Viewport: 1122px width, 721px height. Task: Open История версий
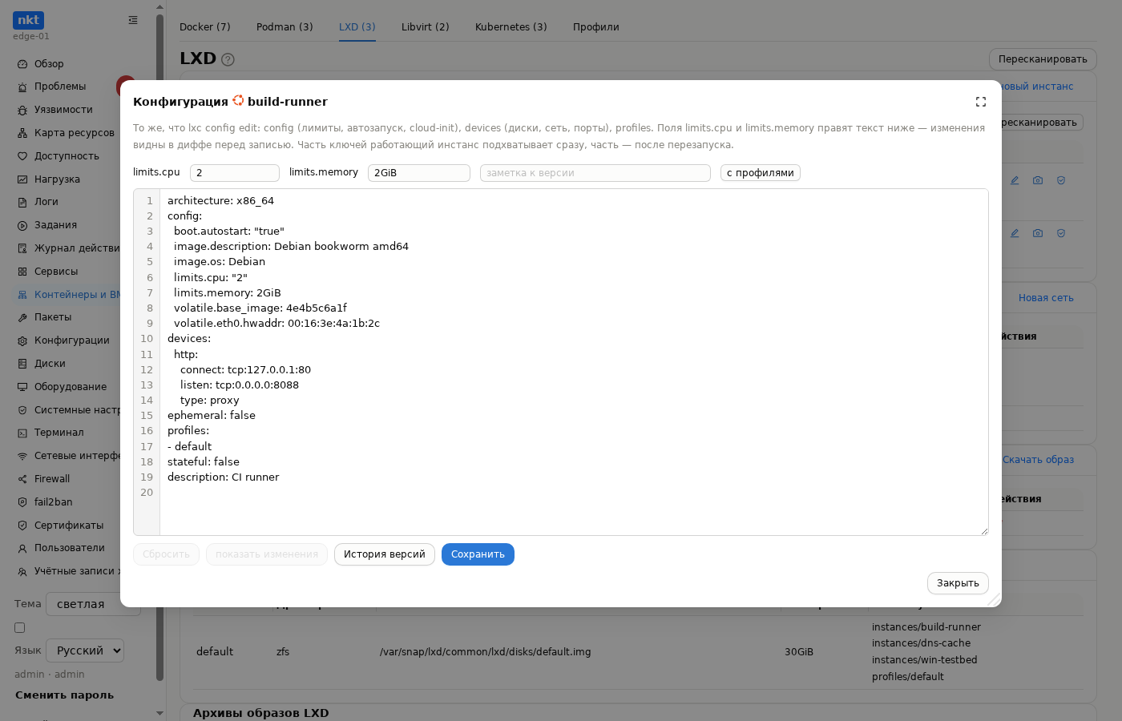tap(385, 554)
